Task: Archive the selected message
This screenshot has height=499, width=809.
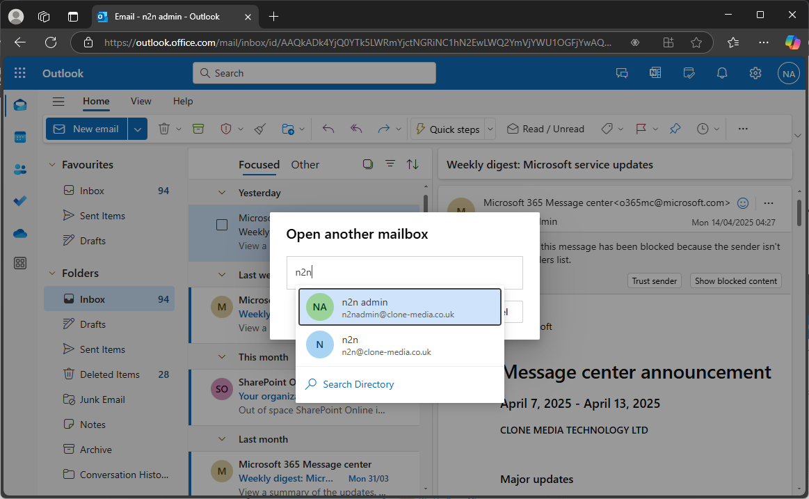Action: [x=198, y=129]
